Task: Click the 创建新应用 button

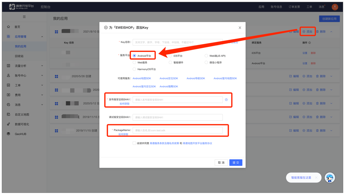Action: [329, 19]
